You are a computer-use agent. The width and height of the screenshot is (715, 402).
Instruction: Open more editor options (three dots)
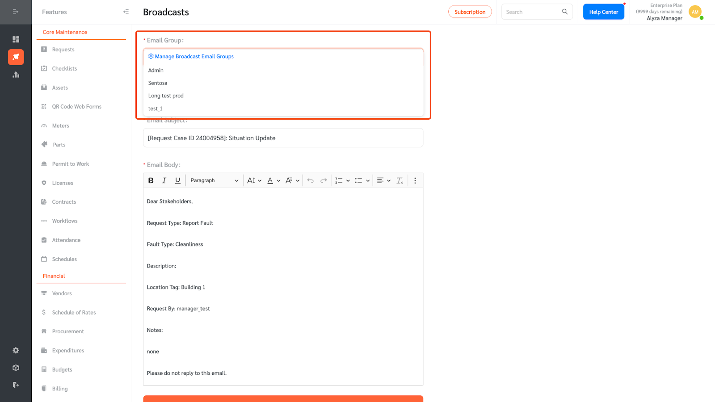click(x=415, y=180)
